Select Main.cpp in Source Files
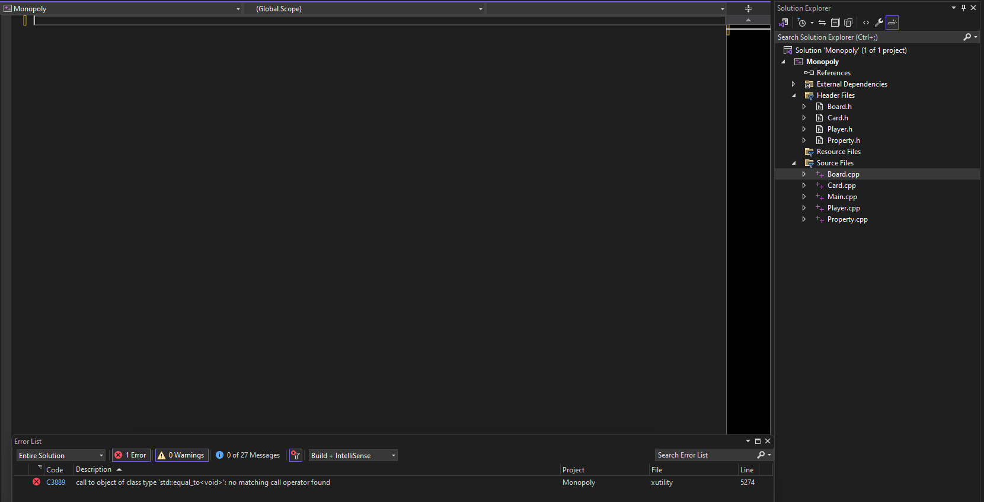Viewport: 984px width, 502px height. tap(842, 197)
